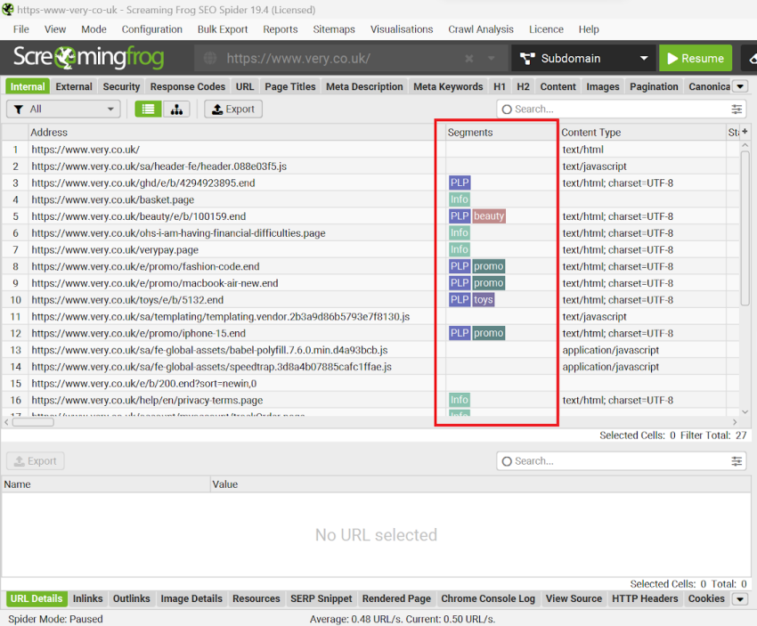This screenshot has width=757, height=626.
Task: Open the File menu
Action: 20,29
